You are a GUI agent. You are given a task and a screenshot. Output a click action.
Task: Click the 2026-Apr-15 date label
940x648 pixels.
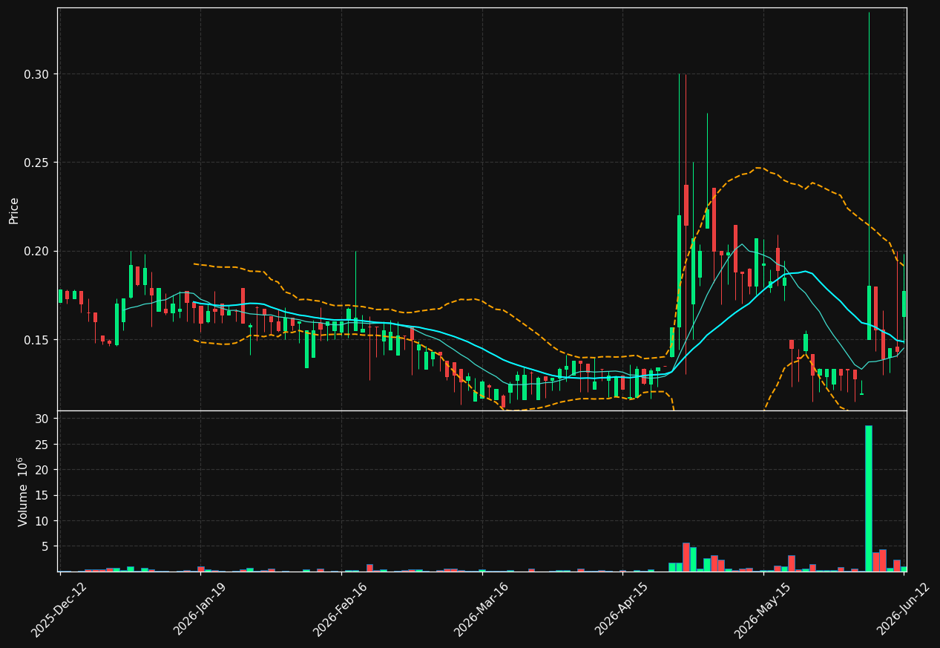point(622,609)
